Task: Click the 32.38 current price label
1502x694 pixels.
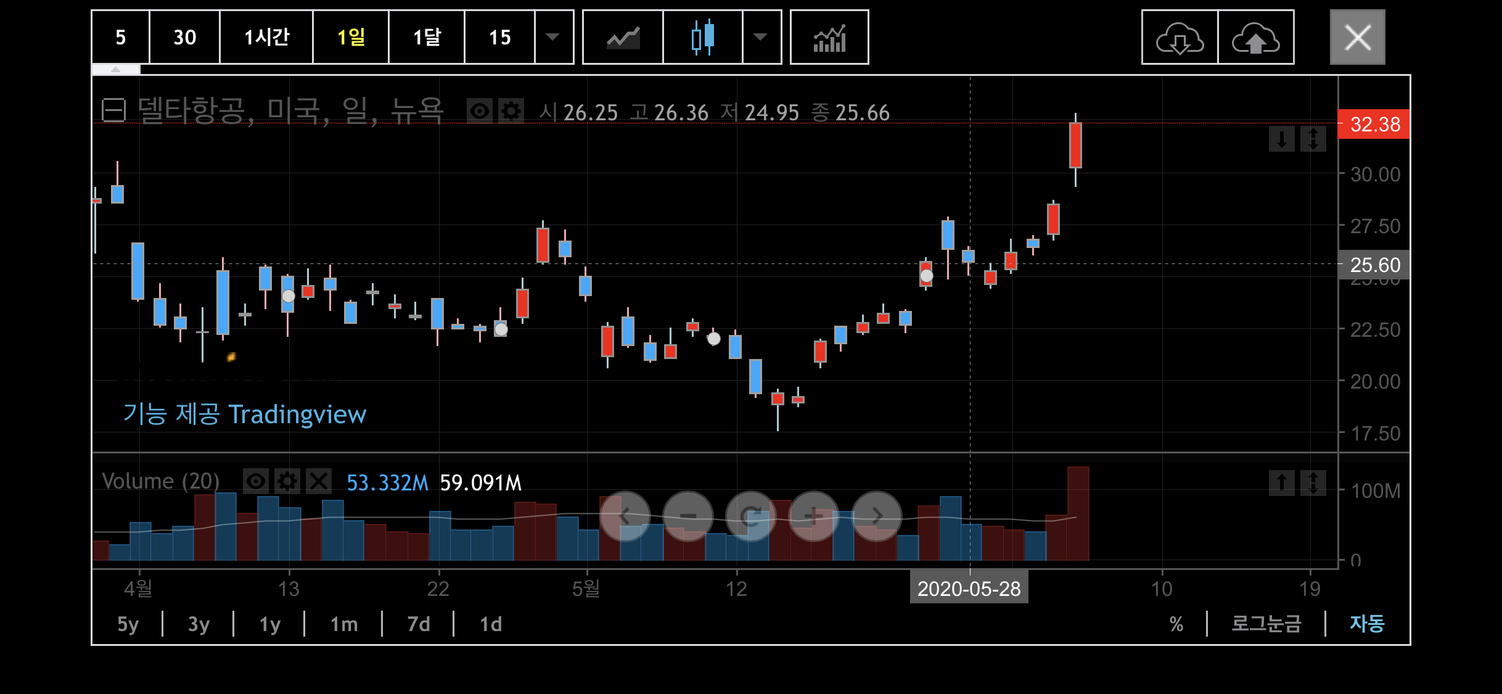Action: click(x=1374, y=124)
